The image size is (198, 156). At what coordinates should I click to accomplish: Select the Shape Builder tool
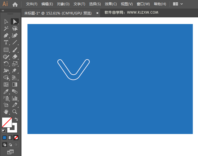(x=6, y=78)
